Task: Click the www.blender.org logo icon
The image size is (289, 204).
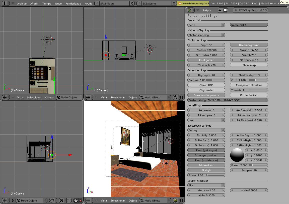Action: 180,3
